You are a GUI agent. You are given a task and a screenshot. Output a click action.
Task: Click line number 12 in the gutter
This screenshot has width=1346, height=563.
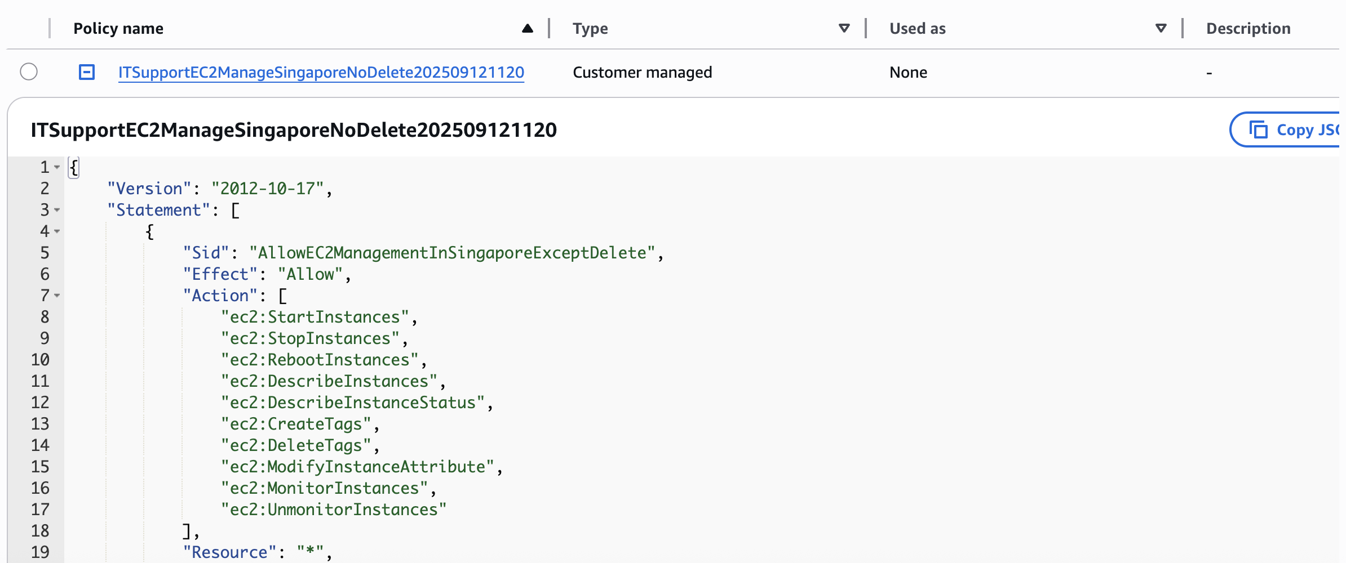pos(40,403)
